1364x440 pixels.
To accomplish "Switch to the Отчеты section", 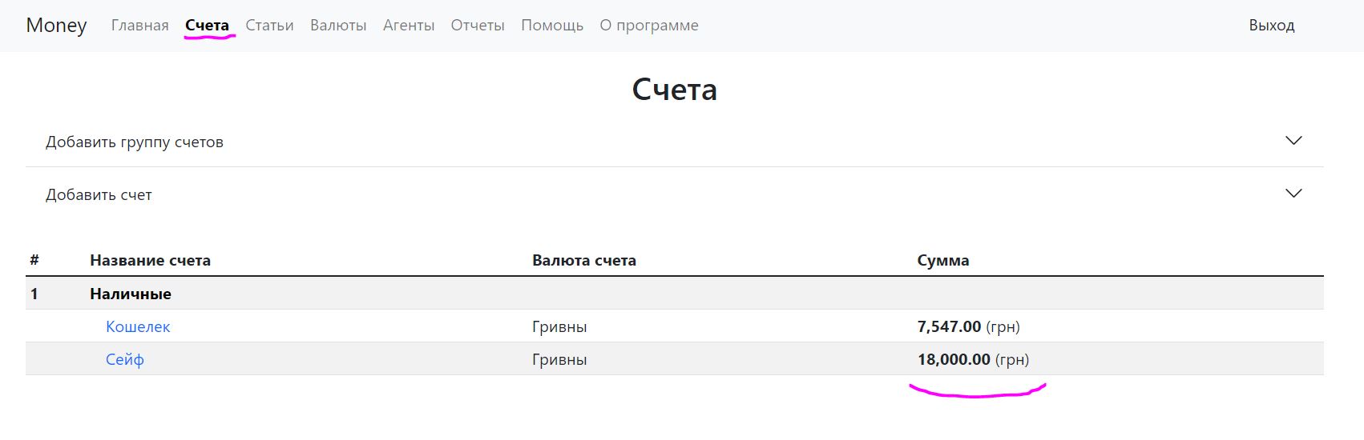I will [x=478, y=25].
